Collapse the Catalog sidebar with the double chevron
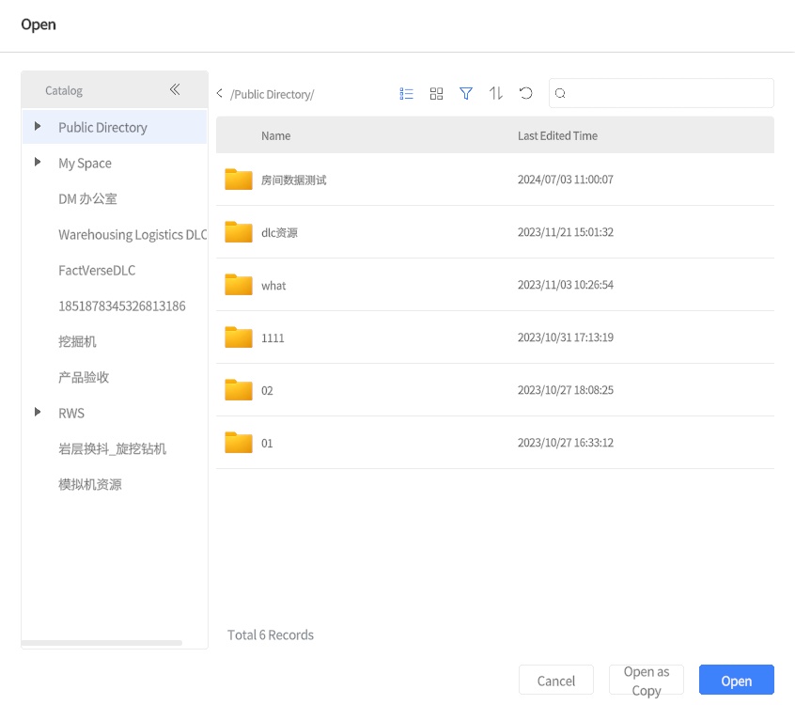795x705 pixels. (175, 89)
